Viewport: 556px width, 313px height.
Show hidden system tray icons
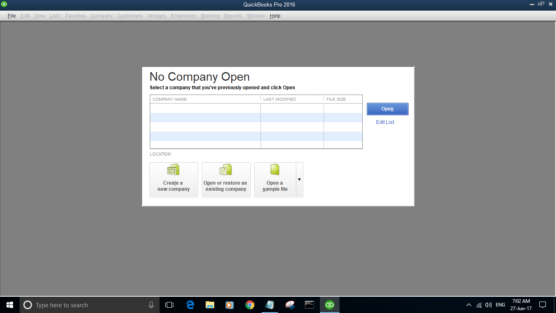[x=469, y=305]
